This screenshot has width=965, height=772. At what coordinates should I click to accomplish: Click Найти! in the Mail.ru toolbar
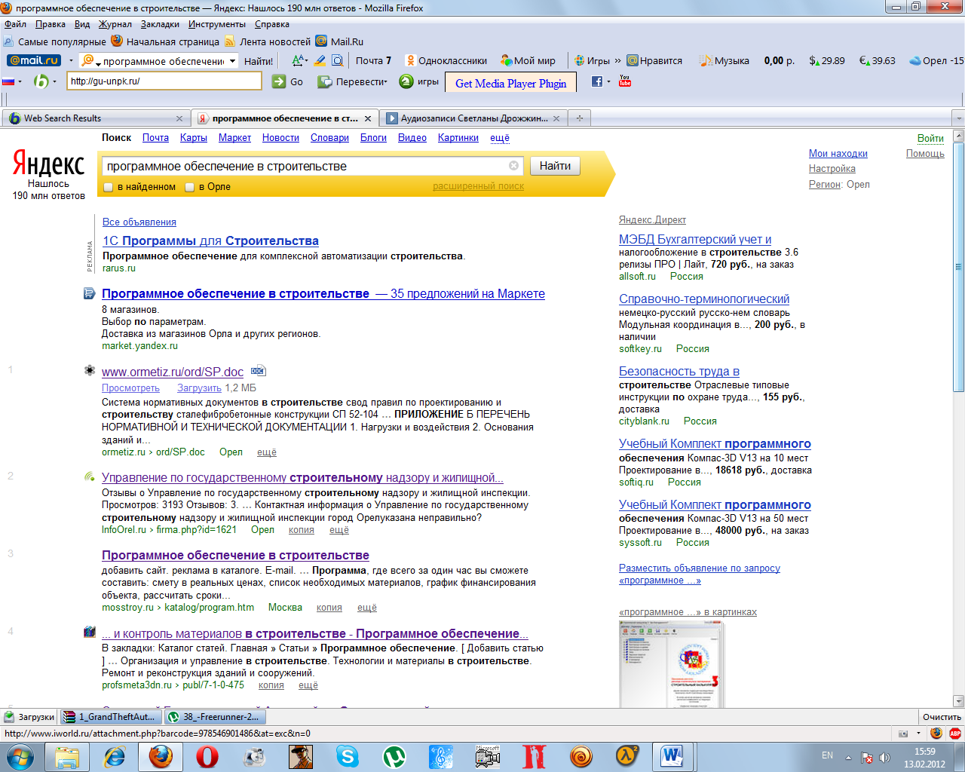coord(259,61)
